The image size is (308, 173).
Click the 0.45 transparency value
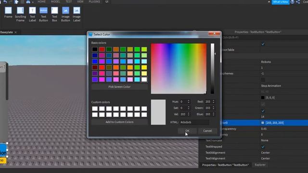click(264, 129)
